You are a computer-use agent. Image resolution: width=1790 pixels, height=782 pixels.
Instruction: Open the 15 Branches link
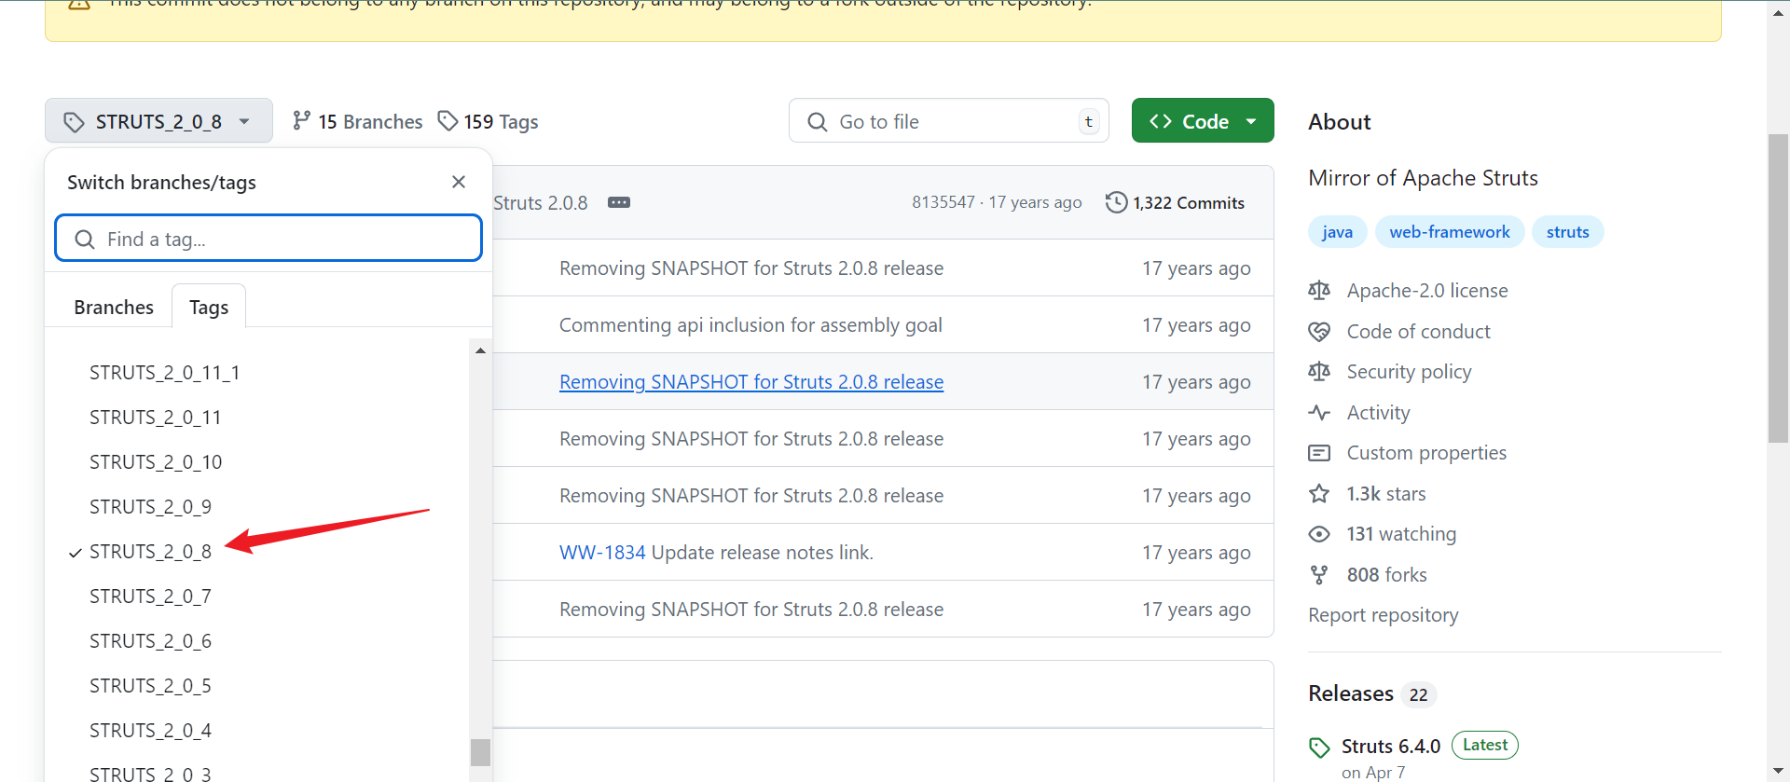click(357, 121)
